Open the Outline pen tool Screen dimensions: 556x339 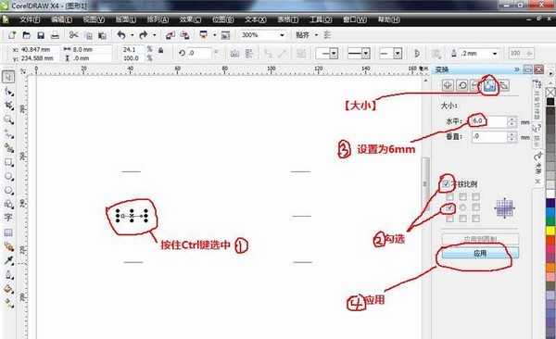[x=8, y=275]
